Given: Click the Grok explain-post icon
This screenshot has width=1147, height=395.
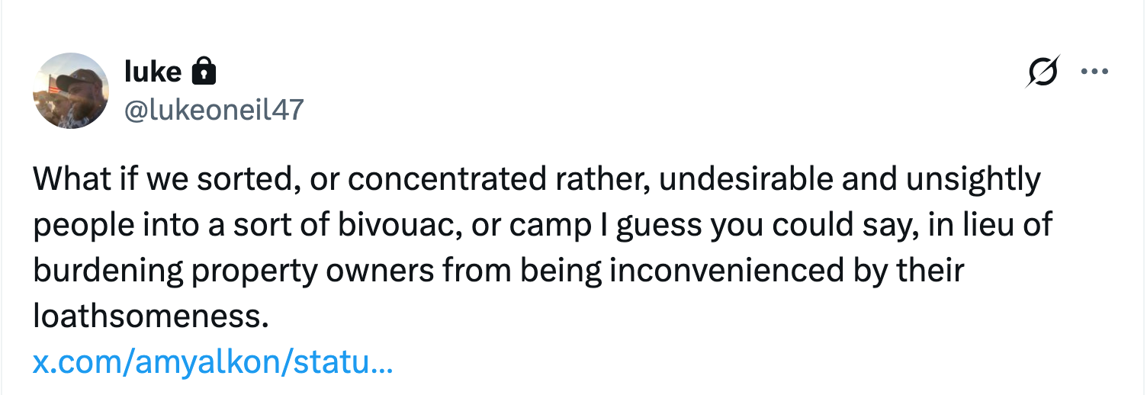Looking at the screenshot, I should click(1043, 73).
